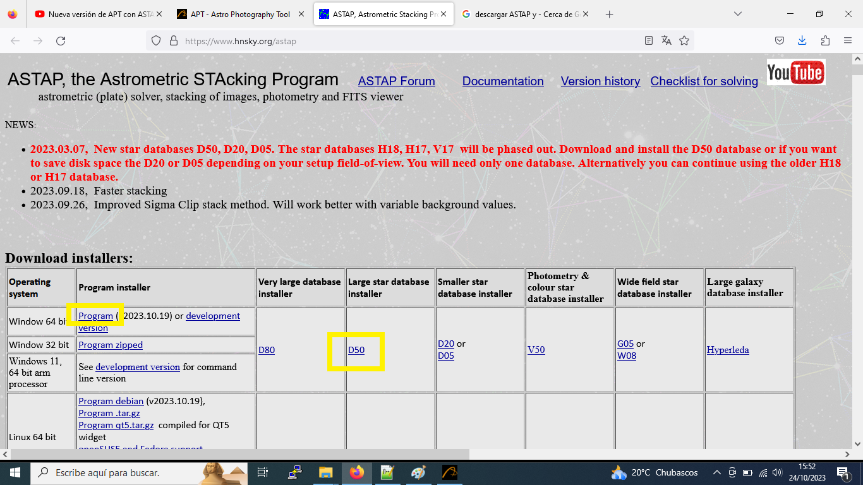The width and height of the screenshot is (863, 485).
Task: Select the 'ASTAP, Astrometric Stacking' tab
Action: 383,14
